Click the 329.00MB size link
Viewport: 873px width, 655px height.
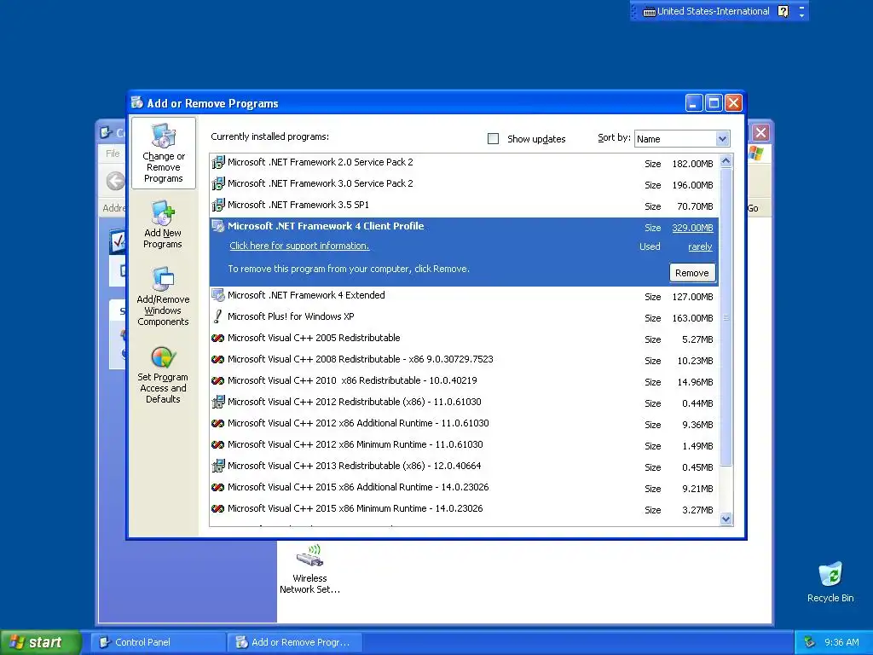[692, 227]
